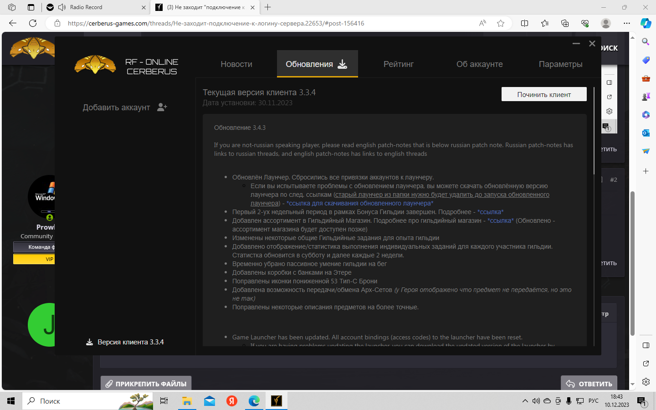
Task: Open the Games chess icon in the sidebar
Action: coord(646,97)
